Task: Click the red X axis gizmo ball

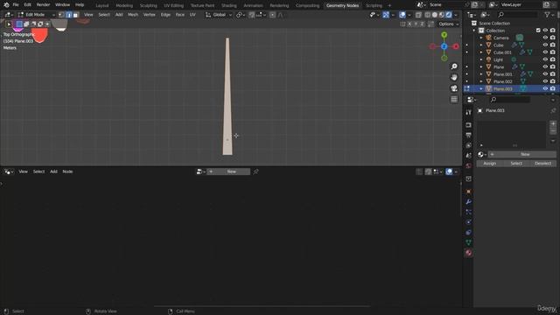Action: (456, 46)
